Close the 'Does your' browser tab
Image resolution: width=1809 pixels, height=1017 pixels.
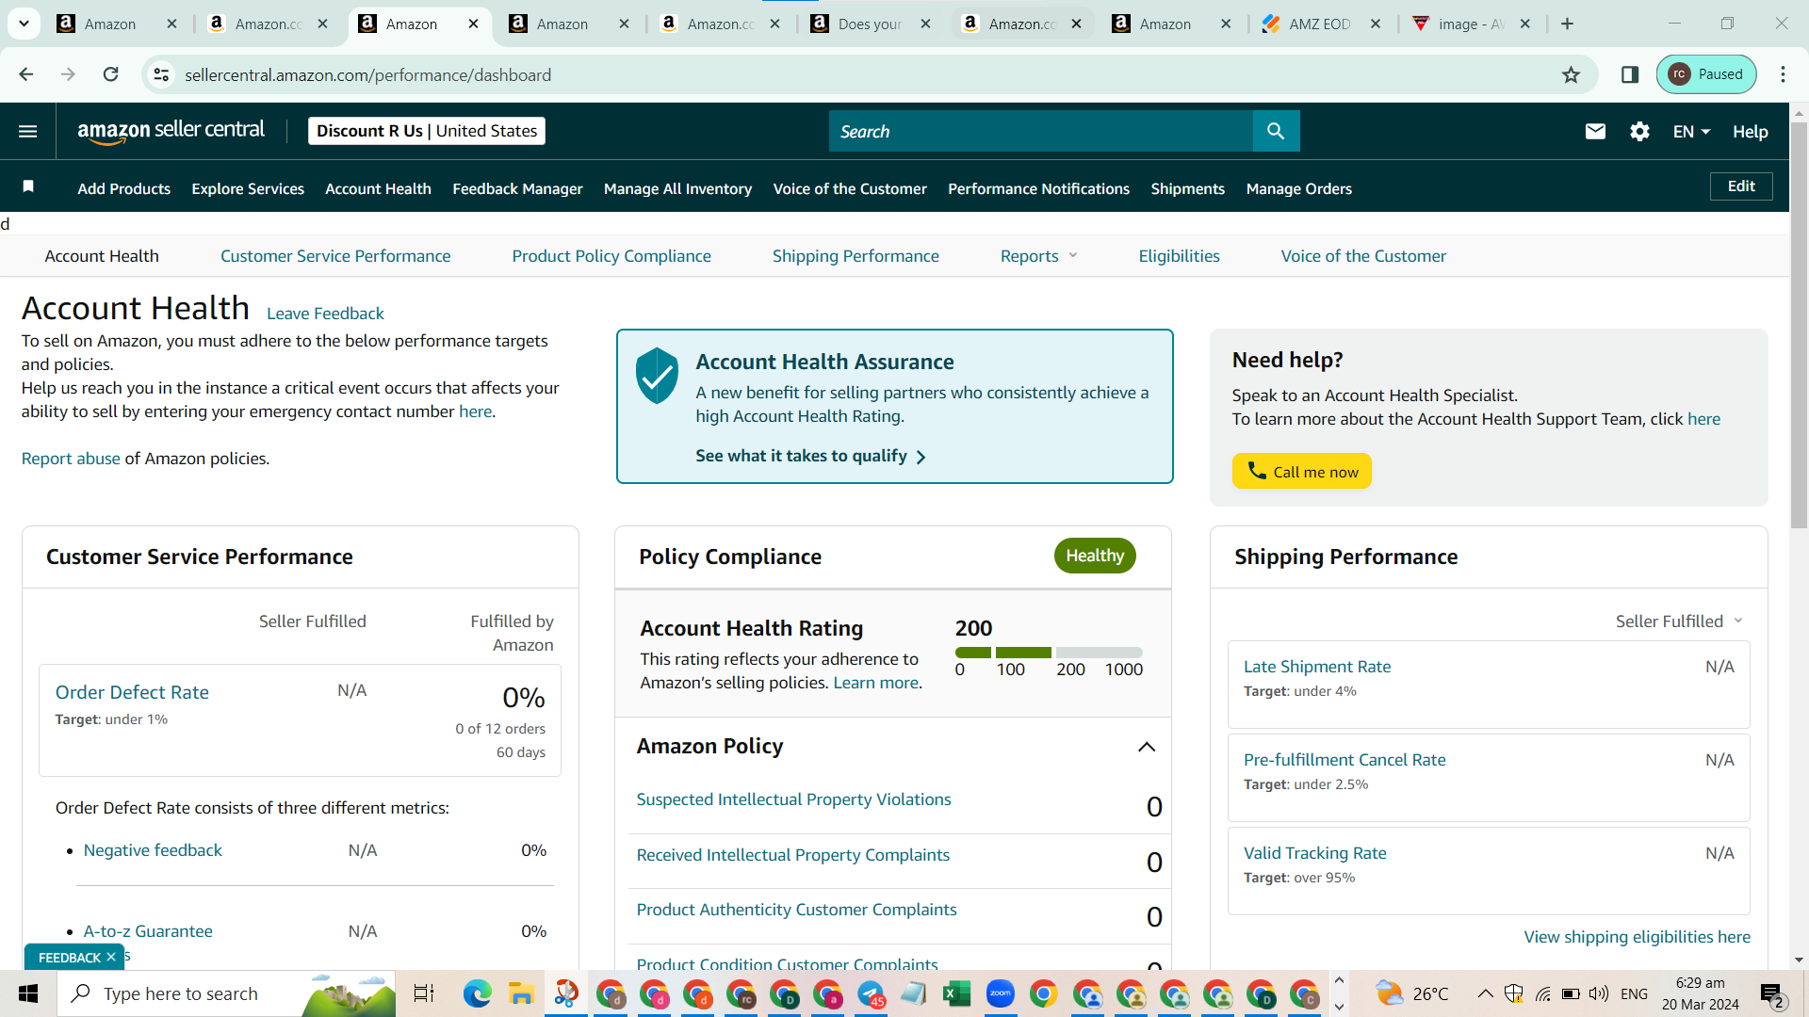click(926, 24)
